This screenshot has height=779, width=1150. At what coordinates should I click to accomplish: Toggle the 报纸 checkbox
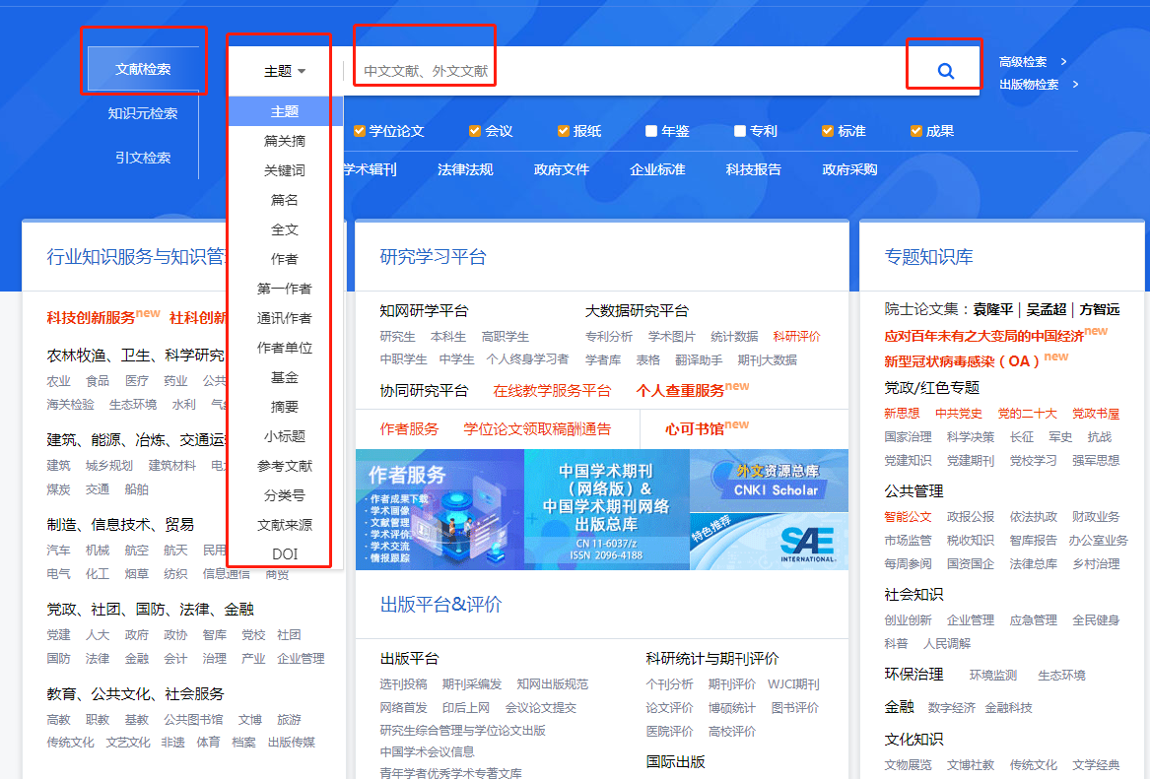564,131
